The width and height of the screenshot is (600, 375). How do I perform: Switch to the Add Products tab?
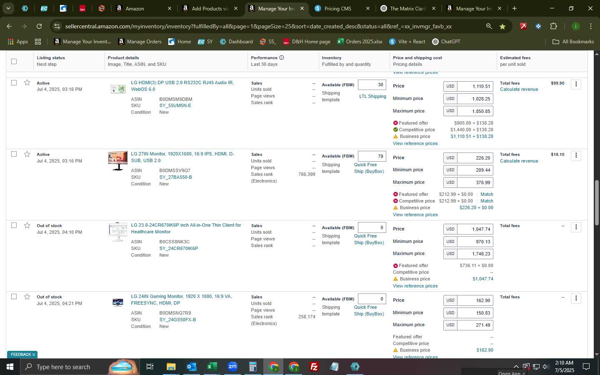tap(210, 8)
